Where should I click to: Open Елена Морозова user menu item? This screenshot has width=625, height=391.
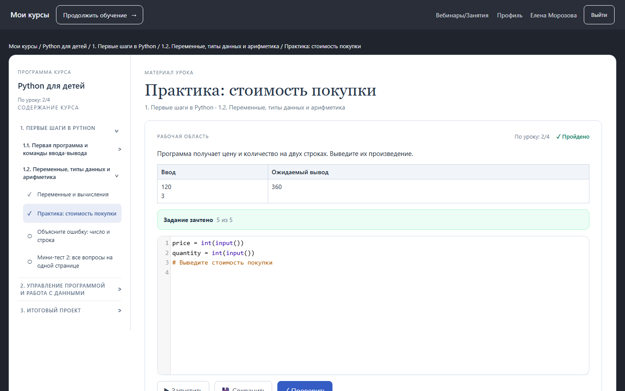pyautogui.click(x=553, y=15)
